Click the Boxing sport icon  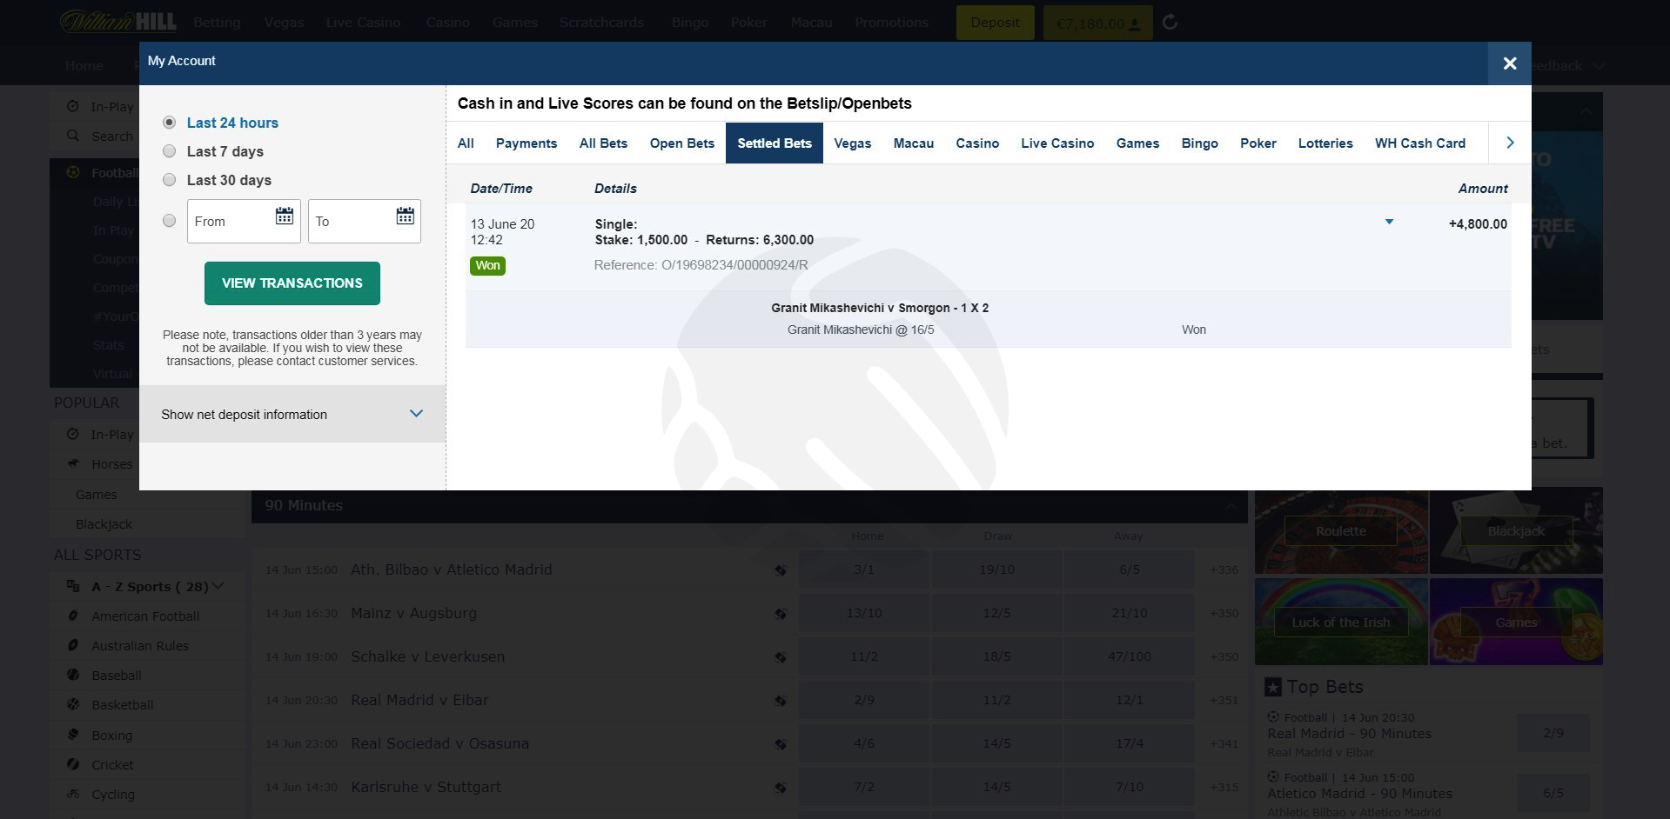pyautogui.click(x=73, y=735)
